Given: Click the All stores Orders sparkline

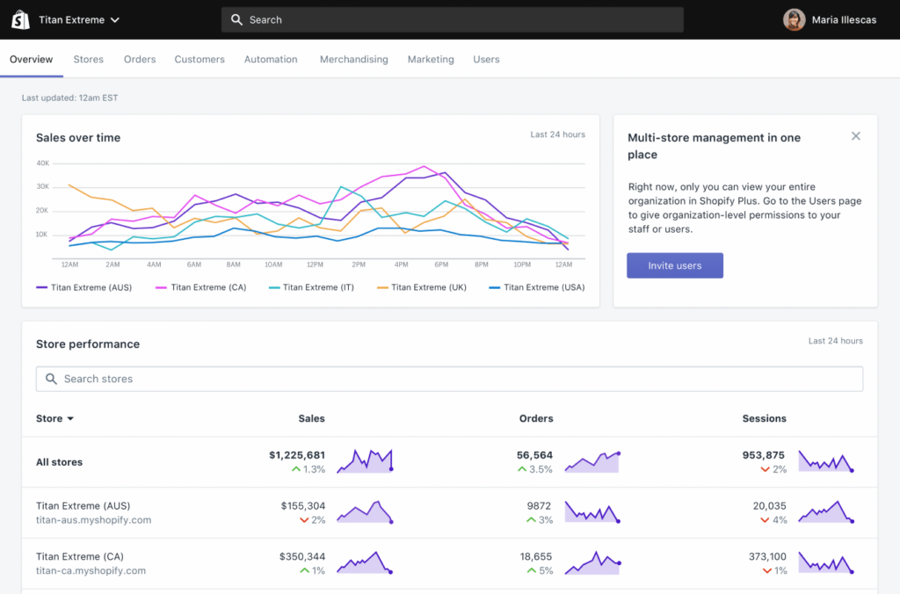Looking at the screenshot, I should [x=592, y=461].
